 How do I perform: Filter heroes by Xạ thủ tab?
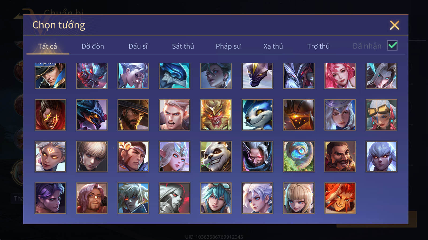click(x=273, y=46)
